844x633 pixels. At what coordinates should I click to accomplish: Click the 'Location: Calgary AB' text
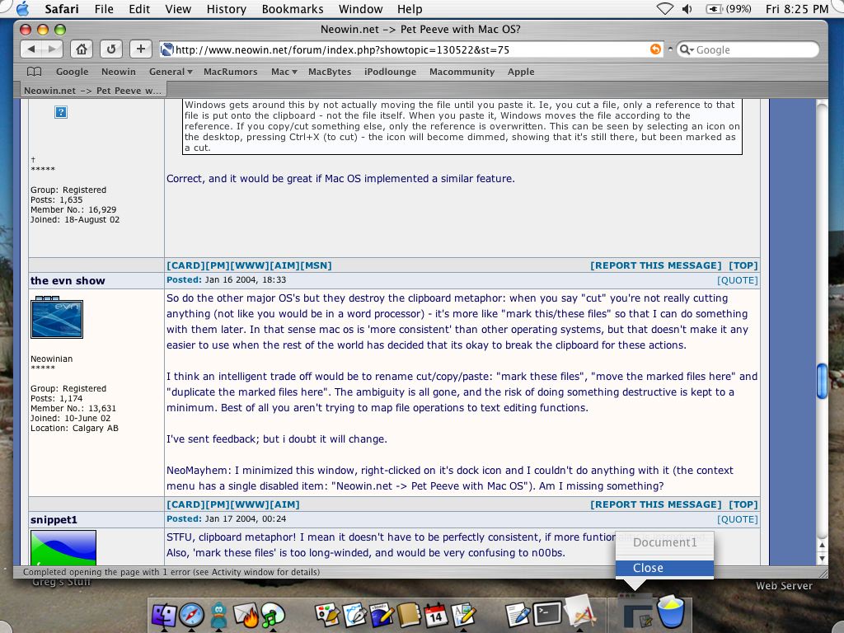pyautogui.click(x=74, y=428)
